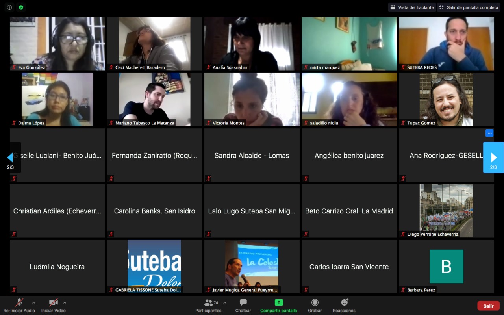The width and height of the screenshot is (504, 315).
Task: Open the meeting information icon
Action: coord(9,7)
